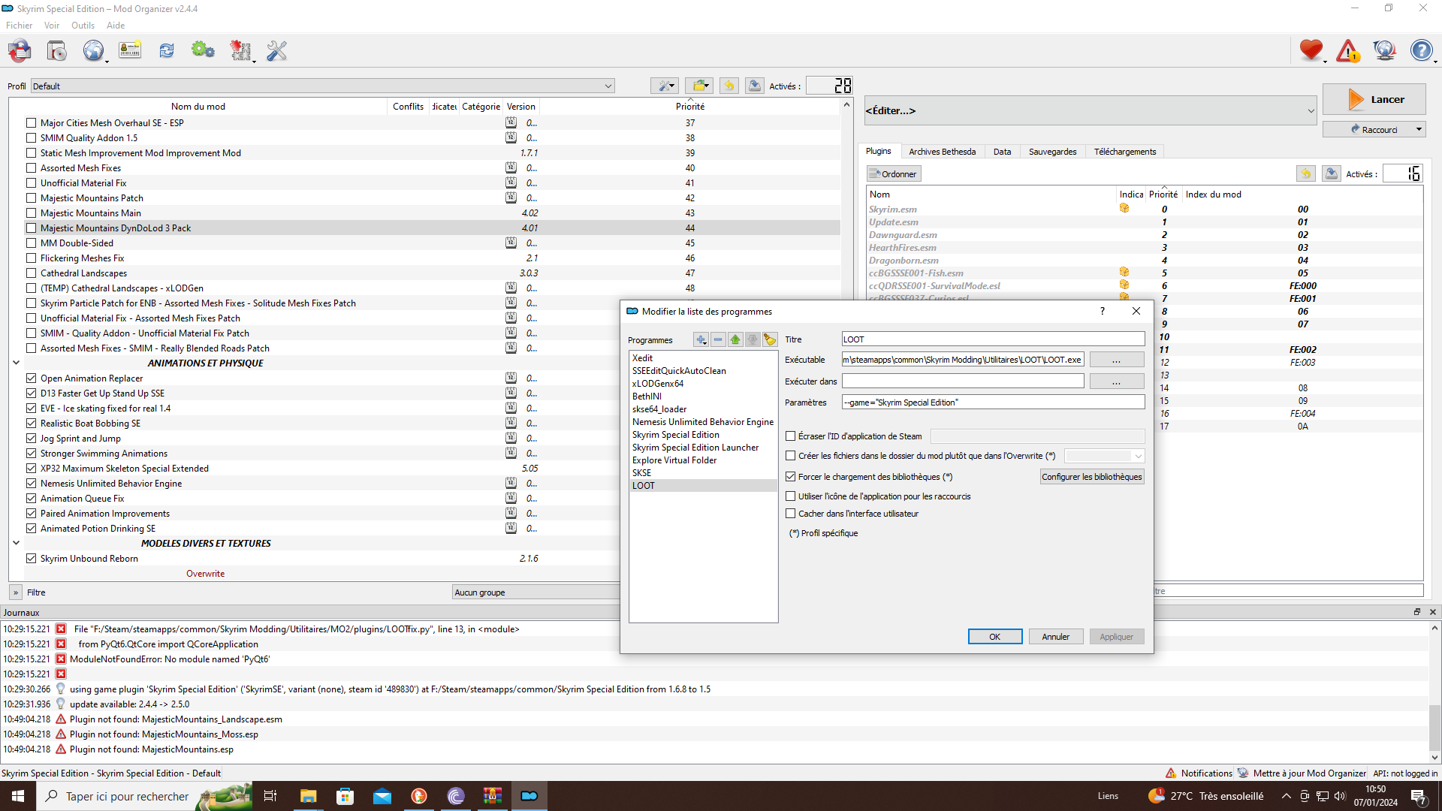Open the profiles ID card icon
Image resolution: width=1442 pixels, height=811 pixels.
(x=130, y=51)
